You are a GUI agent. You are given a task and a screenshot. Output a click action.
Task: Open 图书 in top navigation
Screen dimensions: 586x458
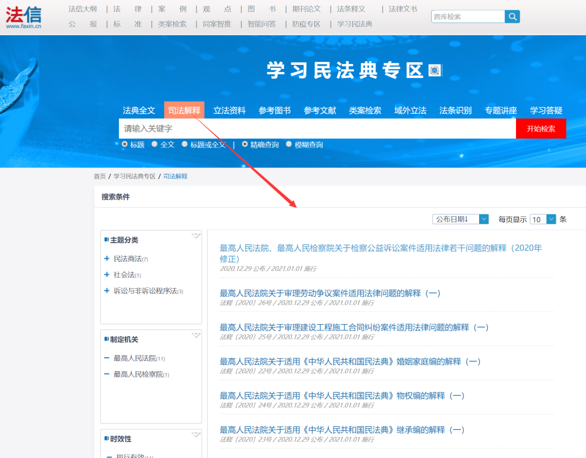click(x=262, y=9)
